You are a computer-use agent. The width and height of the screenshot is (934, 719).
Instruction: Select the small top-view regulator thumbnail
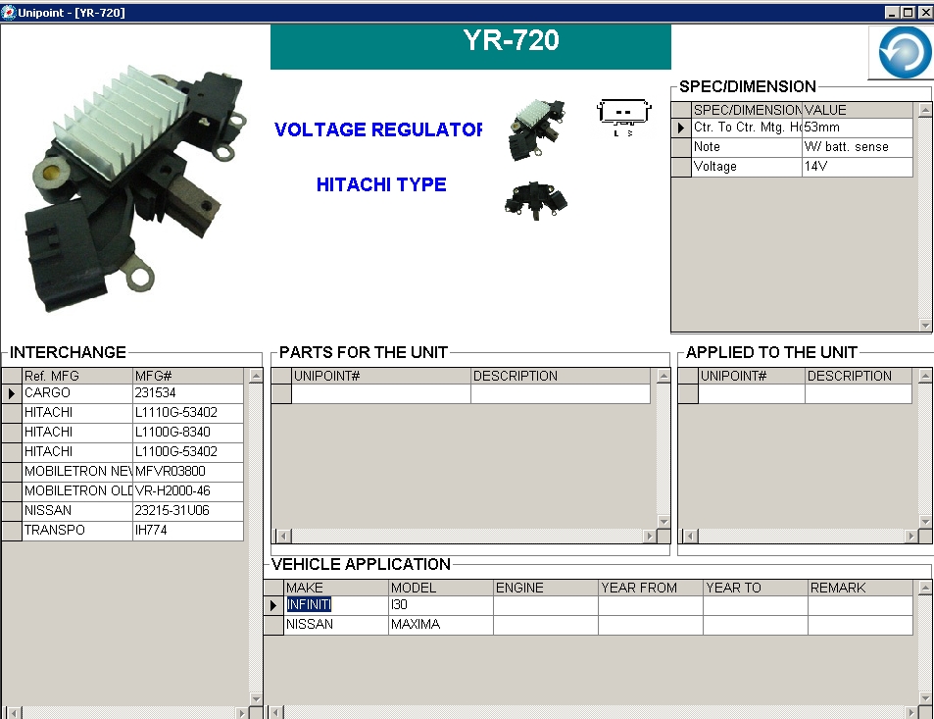click(x=533, y=128)
